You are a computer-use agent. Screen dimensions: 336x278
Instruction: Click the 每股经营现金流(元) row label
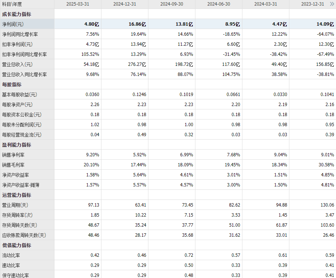pos(22,135)
